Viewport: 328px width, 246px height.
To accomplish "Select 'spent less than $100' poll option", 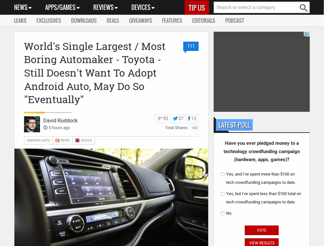I will coord(223,194).
